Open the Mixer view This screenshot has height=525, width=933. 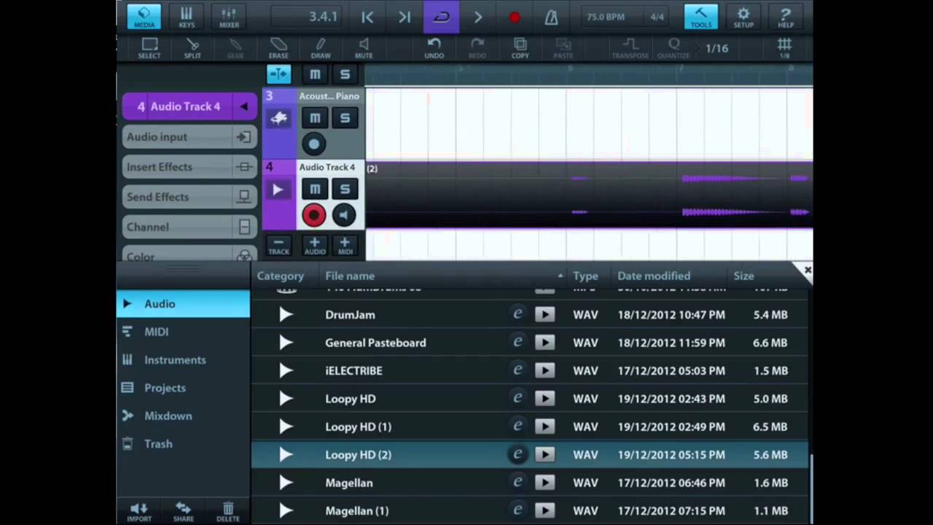[229, 17]
